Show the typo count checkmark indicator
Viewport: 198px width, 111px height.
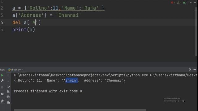pyautogui.click(x=185, y=3)
